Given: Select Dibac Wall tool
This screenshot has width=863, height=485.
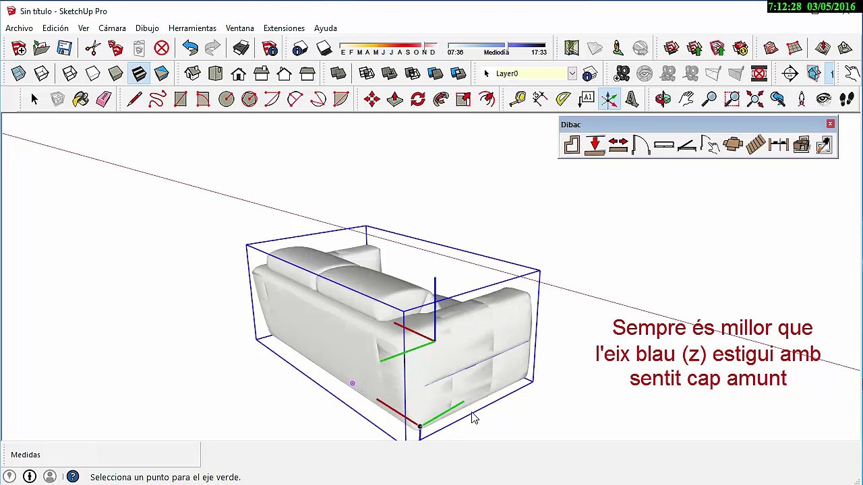Looking at the screenshot, I should [x=572, y=145].
